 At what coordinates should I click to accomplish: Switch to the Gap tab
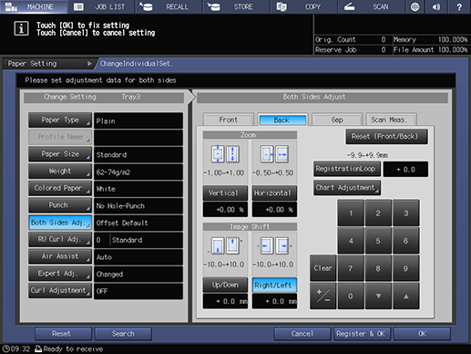337,120
